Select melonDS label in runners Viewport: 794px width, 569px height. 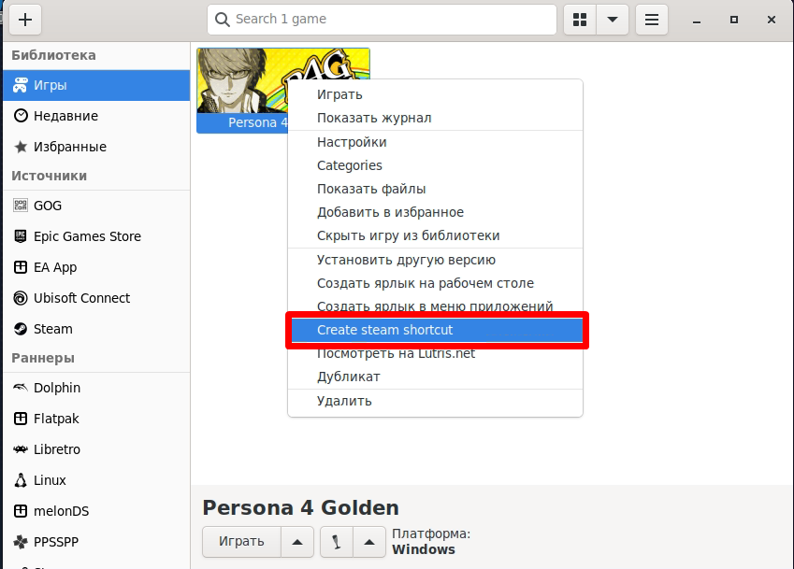pyautogui.click(x=62, y=511)
